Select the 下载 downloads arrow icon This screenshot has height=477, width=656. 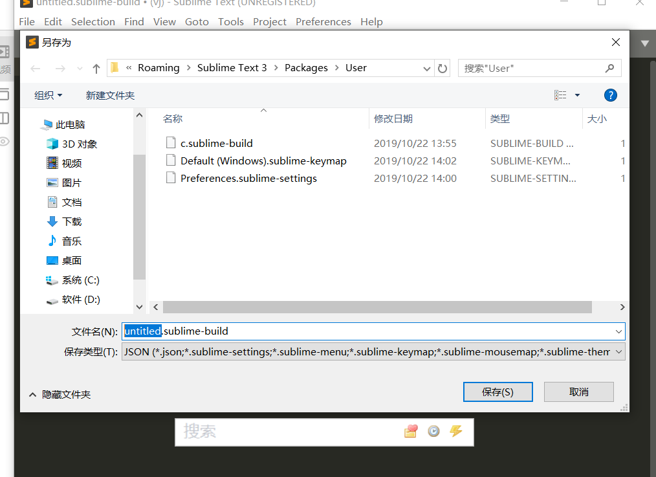click(52, 221)
